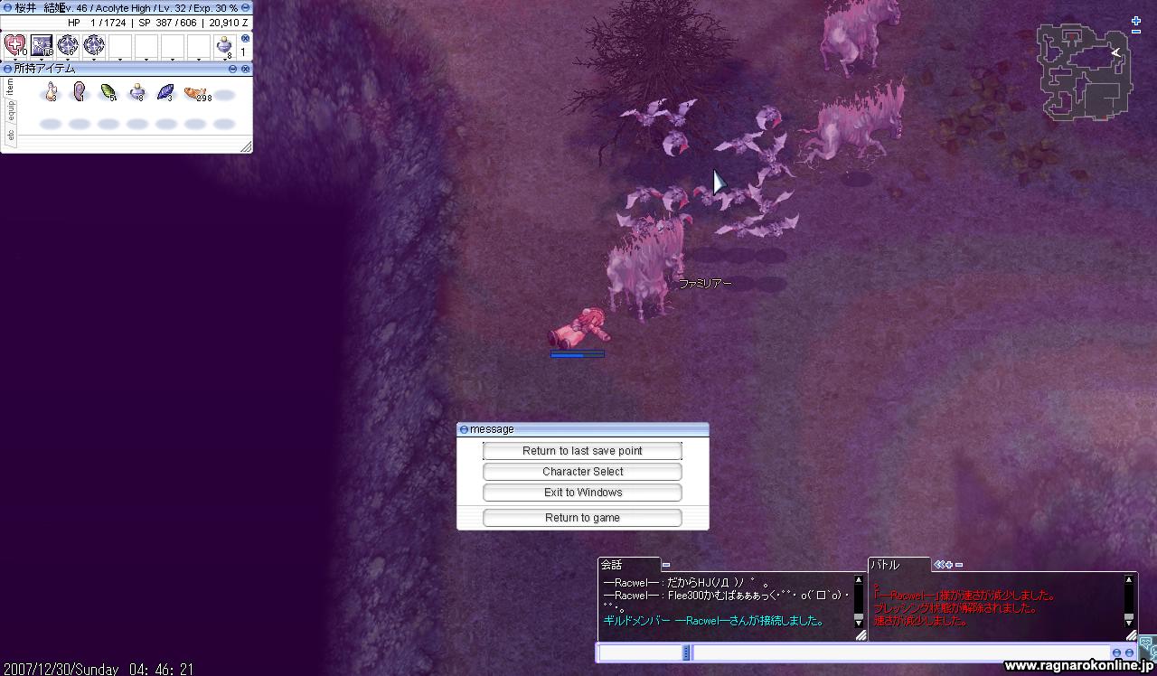Screen dimensions: 1157x676
Task: Click the first round button in chat bar
Action: click(x=1116, y=653)
